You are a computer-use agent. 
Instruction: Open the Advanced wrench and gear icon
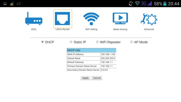coord(149,19)
